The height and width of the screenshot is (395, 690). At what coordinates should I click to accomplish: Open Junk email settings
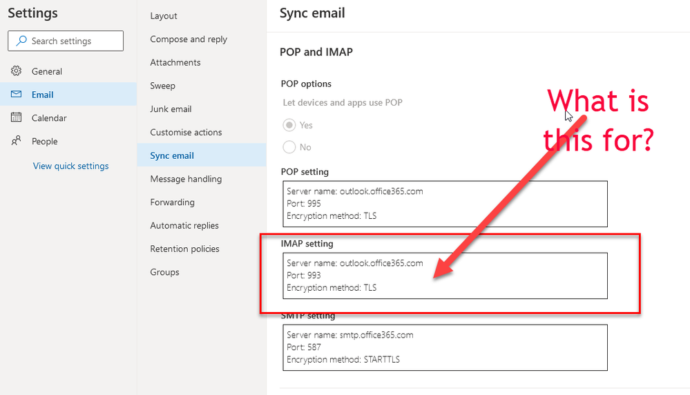coord(171,109)
